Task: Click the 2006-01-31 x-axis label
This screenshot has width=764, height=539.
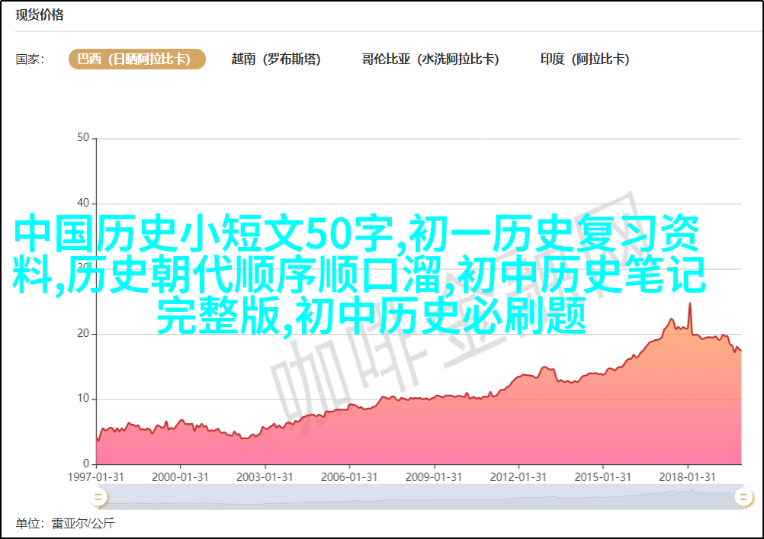Action: point(349,476)
